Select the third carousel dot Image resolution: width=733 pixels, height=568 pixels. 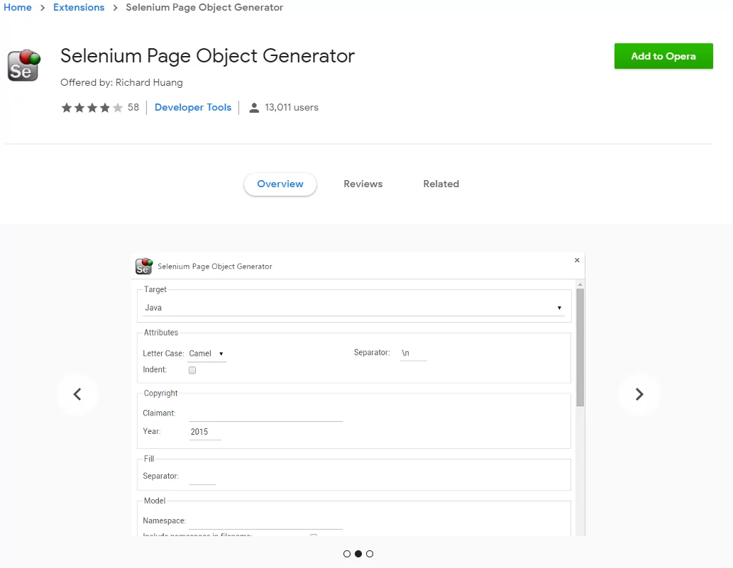tap(370, 554)
